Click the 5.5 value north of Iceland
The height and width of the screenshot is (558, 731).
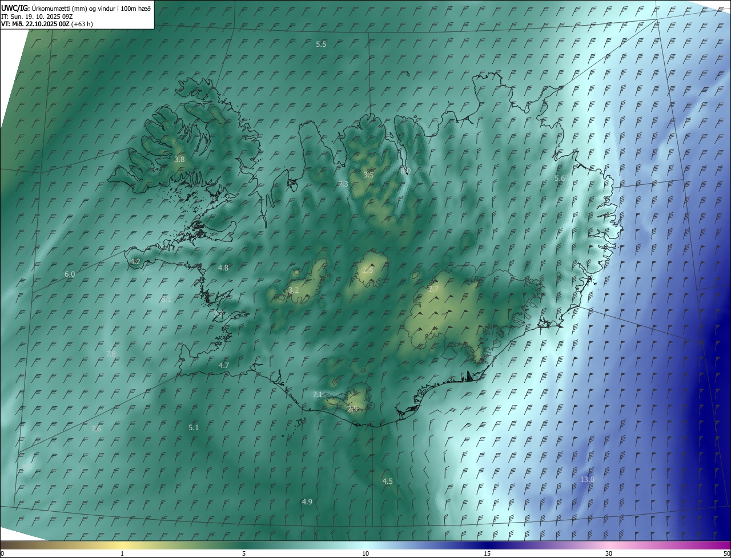tap(321, 44)
